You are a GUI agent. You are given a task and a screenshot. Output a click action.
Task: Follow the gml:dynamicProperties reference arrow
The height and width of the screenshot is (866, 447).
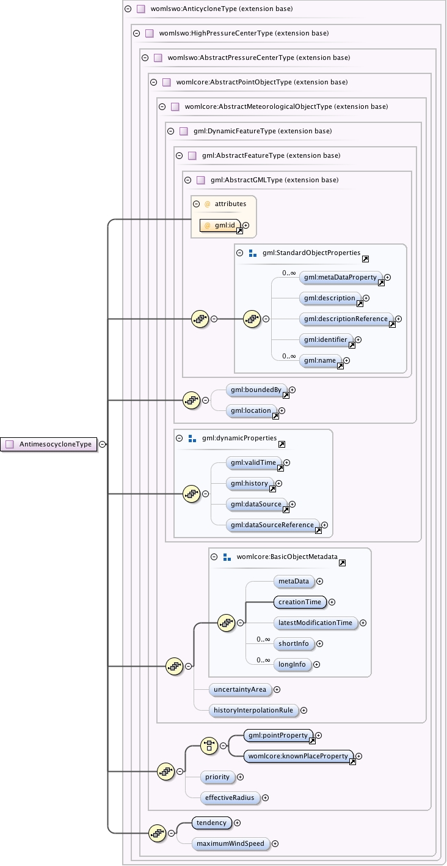282,445
